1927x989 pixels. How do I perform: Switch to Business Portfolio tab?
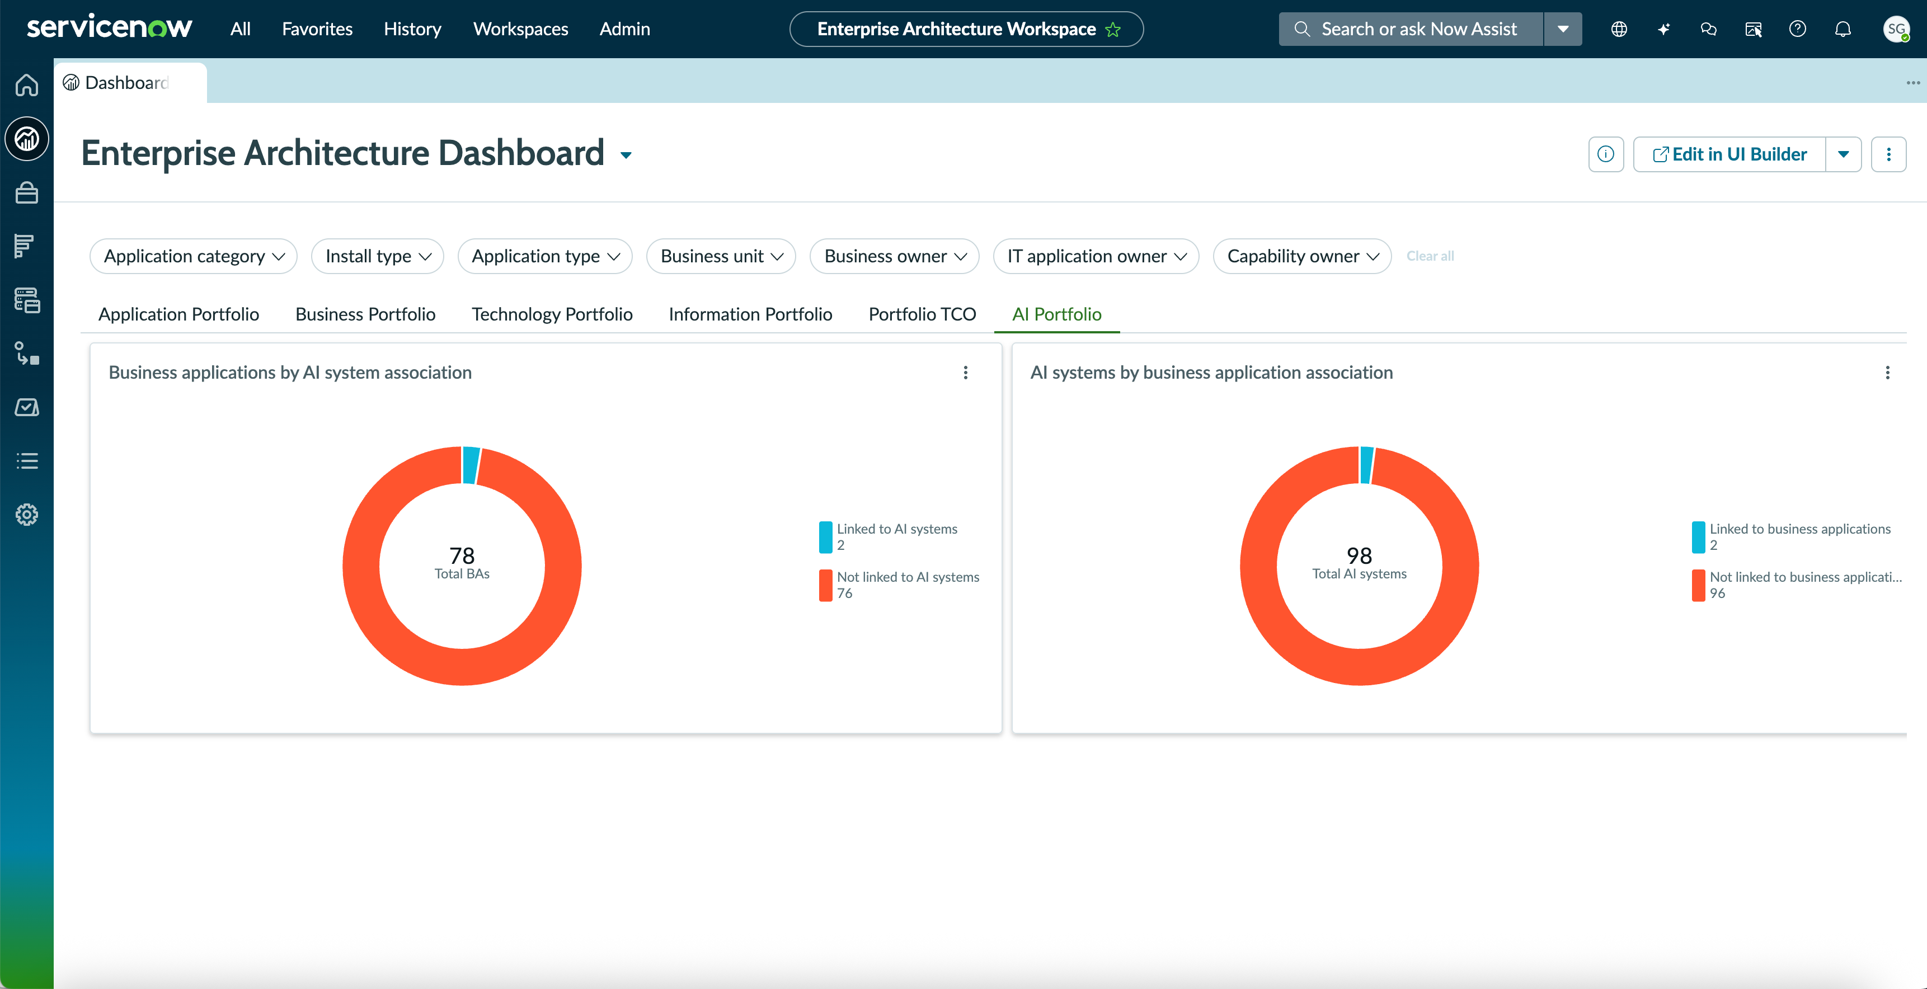365,314
